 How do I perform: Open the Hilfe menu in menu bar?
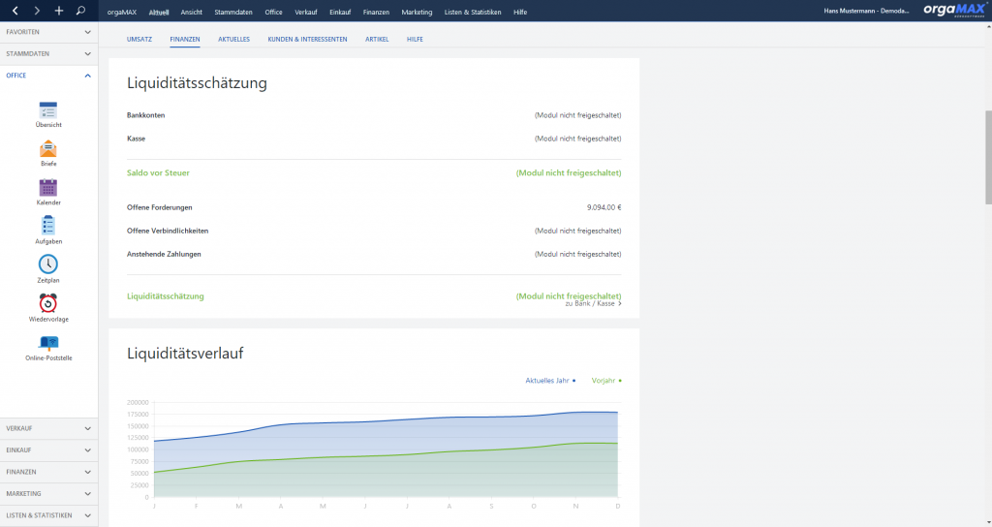(x=520, y=12)
